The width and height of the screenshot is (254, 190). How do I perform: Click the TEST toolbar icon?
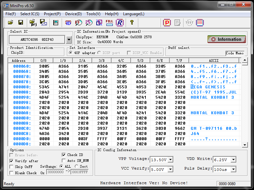[x=189, y=23]
